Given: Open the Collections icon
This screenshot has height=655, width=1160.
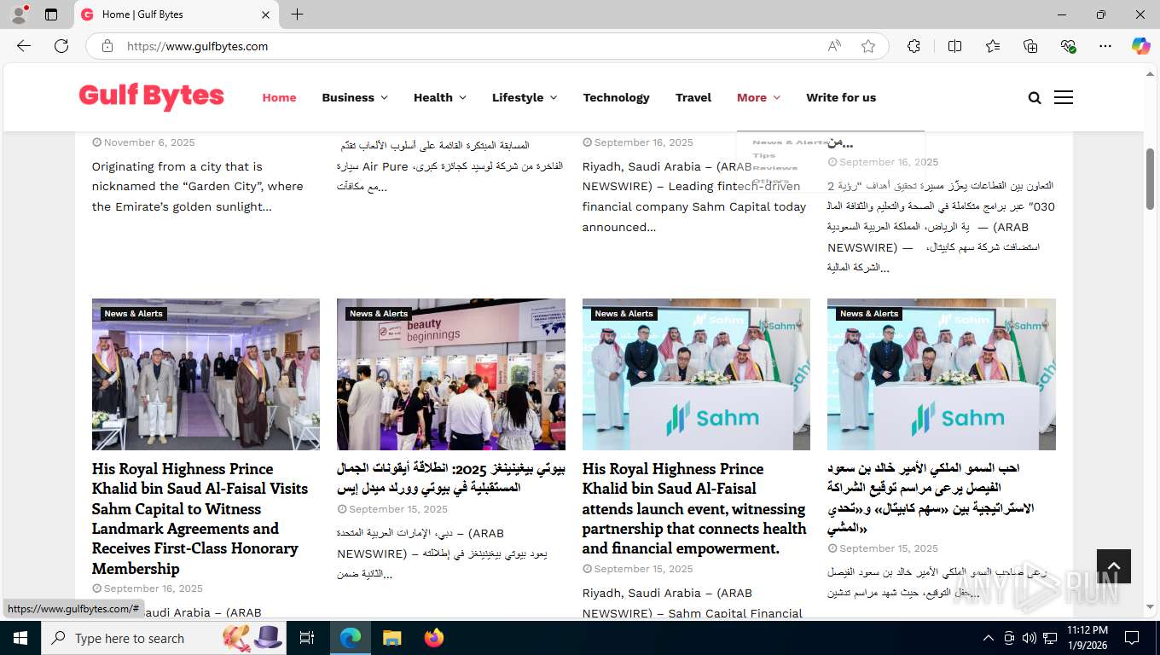Looking at the screenshot, I should coord(1030,46).
